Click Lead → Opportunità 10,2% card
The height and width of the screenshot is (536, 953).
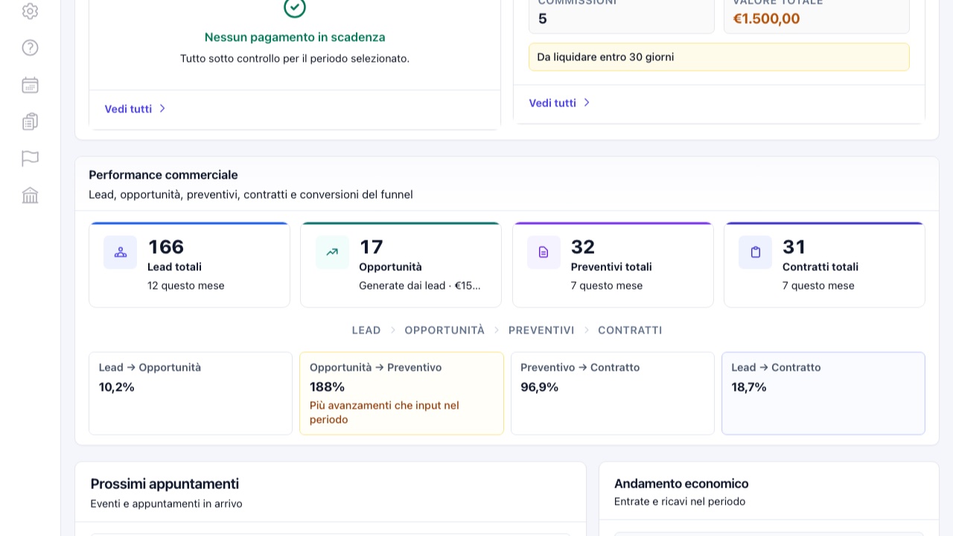click(191, 393)
